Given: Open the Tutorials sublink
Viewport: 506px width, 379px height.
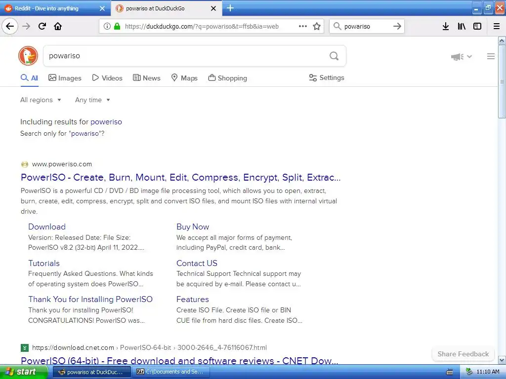Looking at the screenshot, I should pos(44,263).
